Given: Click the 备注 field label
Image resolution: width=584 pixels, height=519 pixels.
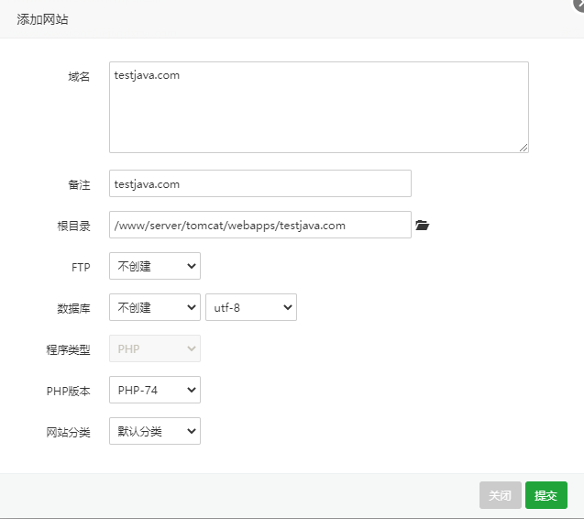Looking at the screenshot, I should [79, 185].
